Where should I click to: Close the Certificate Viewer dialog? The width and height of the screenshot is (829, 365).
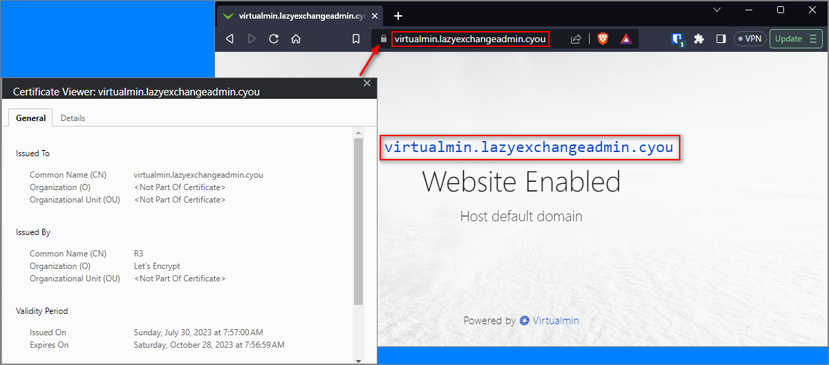click(x=367, y=83)
